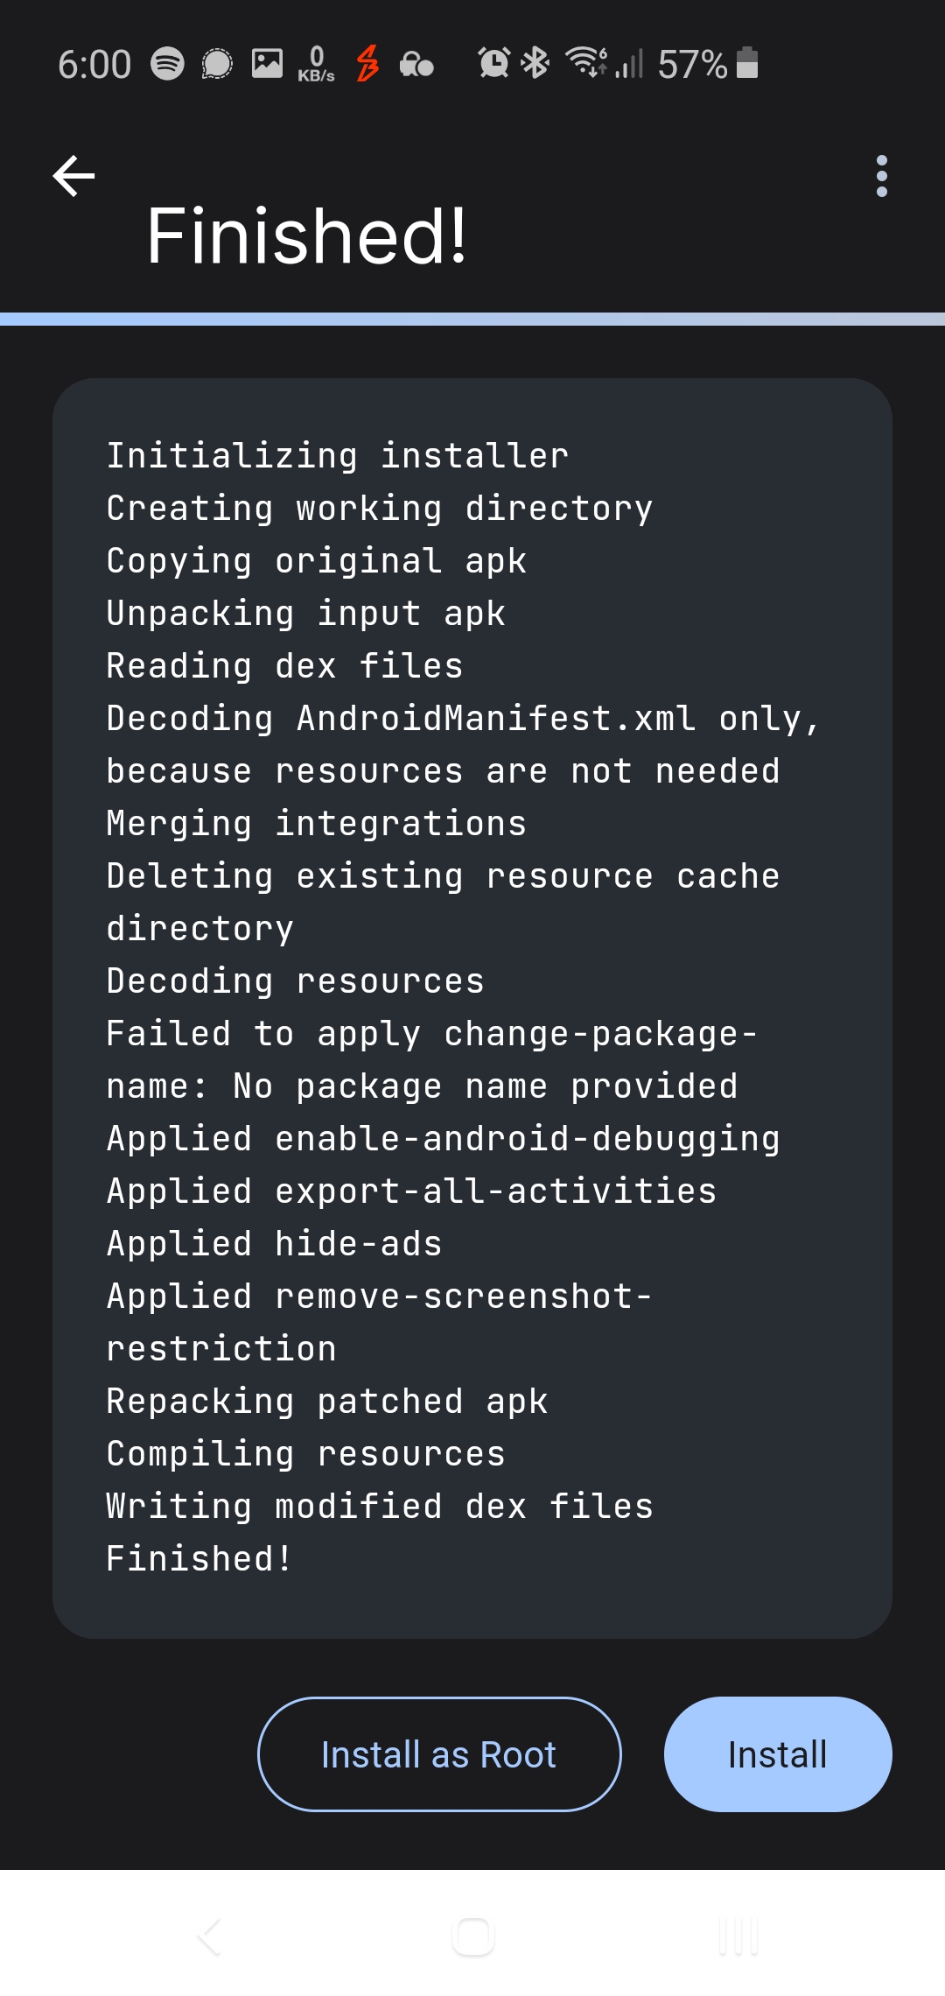Tap the orange lightning status bar icon
Viewport: 945px width, 1996px height.
click(x=367, y=62)
